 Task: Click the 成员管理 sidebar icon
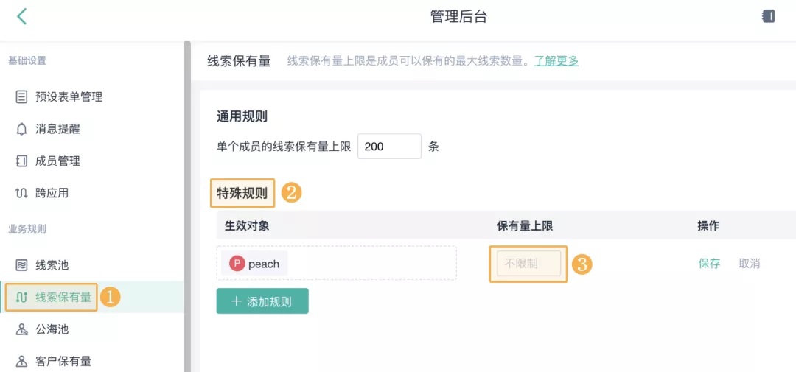pyautogui.click(x=21, y=161)
